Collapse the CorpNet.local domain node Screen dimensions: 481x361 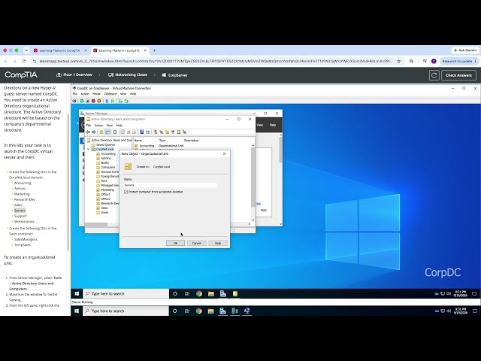click(x=89, y=149)
